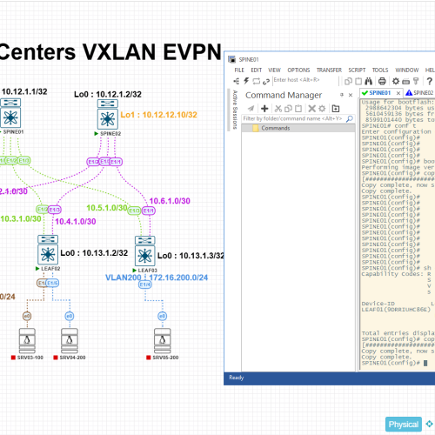This screenshot has height=435, width=435.
Task: Add new command with plus icon
Action: 264,109
